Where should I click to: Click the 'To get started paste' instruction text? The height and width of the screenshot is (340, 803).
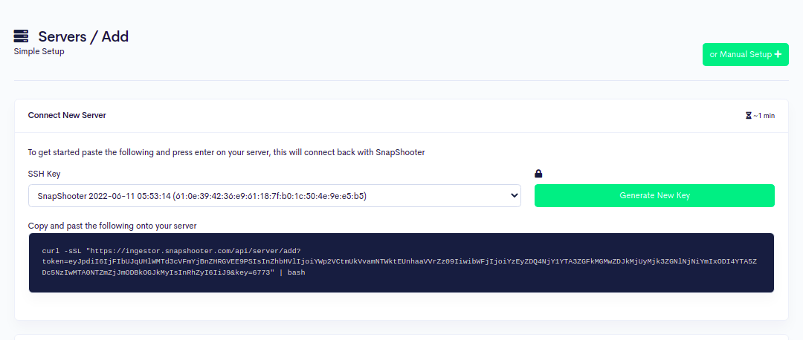[x=226, y=152]
